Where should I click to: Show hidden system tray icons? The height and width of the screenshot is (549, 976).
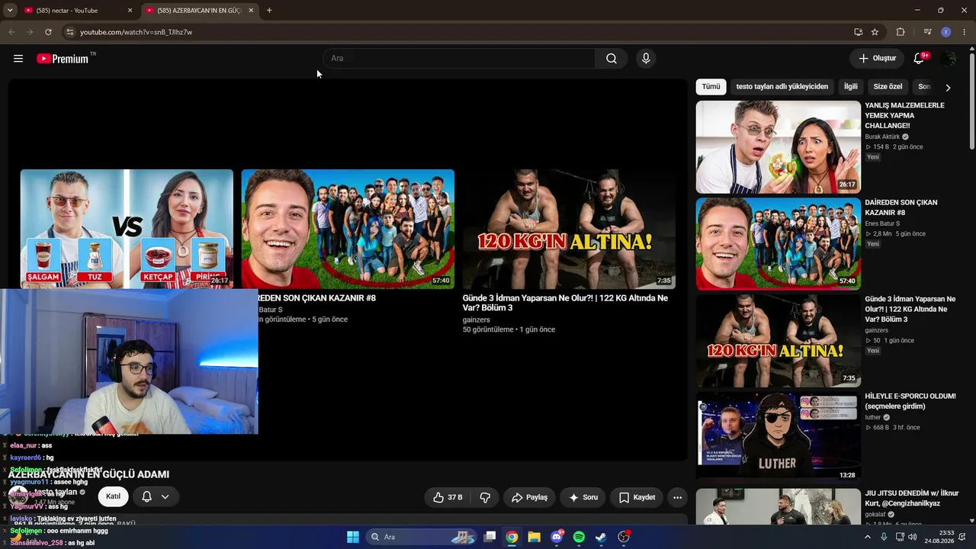click(867, 537)
